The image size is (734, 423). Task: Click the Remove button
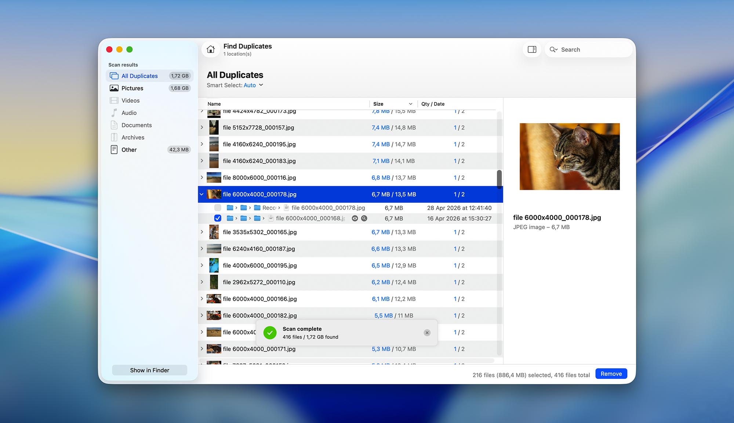[x=611, y=373]
